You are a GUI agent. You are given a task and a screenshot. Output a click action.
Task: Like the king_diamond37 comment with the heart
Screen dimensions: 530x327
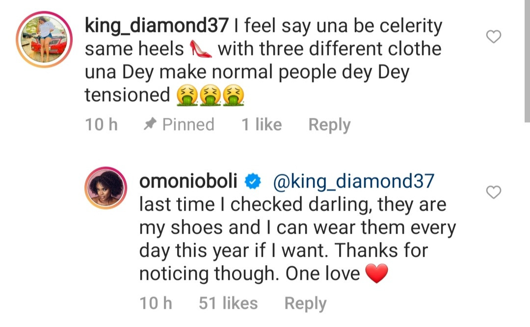(493, 37)
